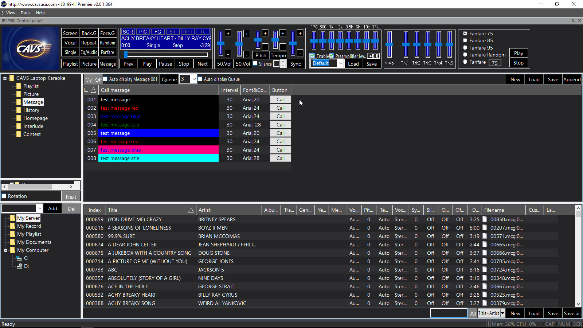Collapse the CAVS Laptop Karaoke tree

(5, 78)
